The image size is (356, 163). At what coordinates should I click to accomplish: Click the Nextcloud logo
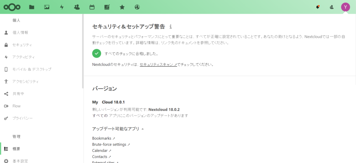pos(12,7)
